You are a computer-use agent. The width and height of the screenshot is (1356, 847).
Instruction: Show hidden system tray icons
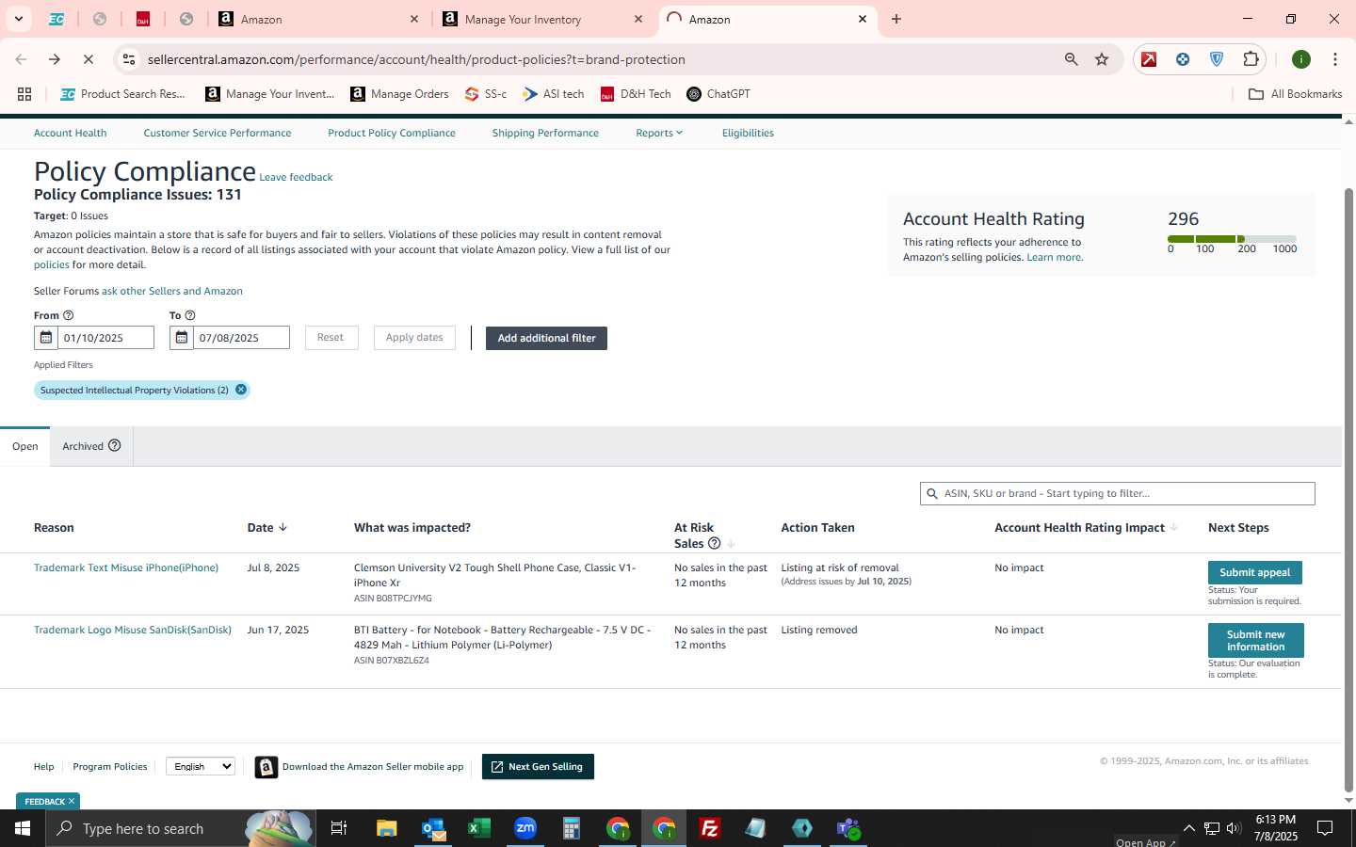click(1188, 828)
